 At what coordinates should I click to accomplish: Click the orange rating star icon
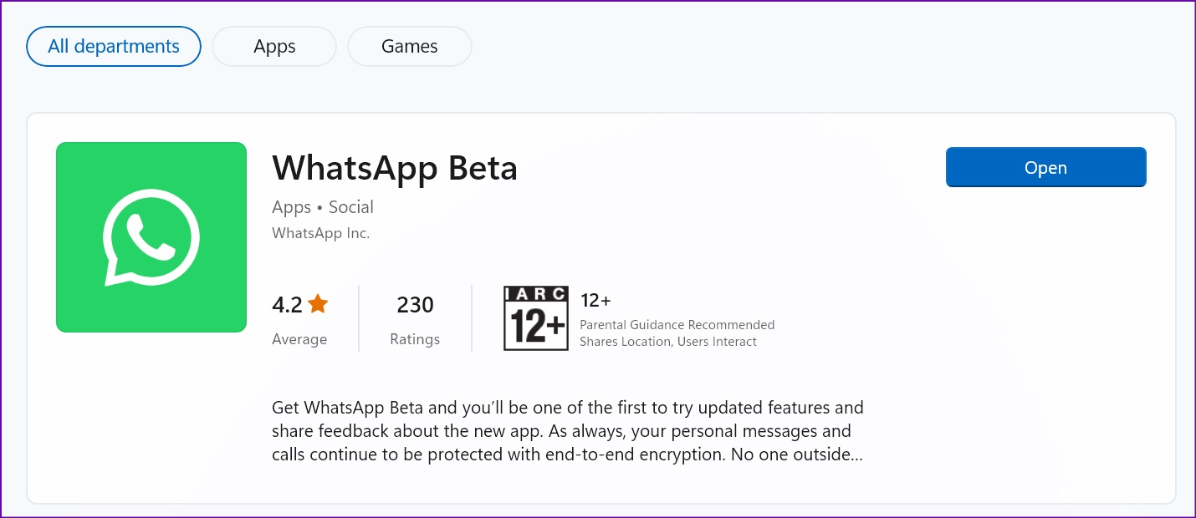(x=318, y=304)
